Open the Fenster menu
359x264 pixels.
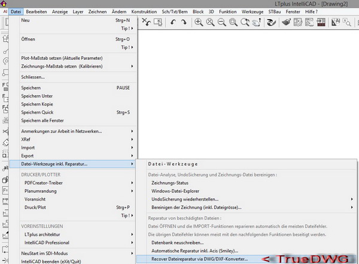(x=293, y=12)
